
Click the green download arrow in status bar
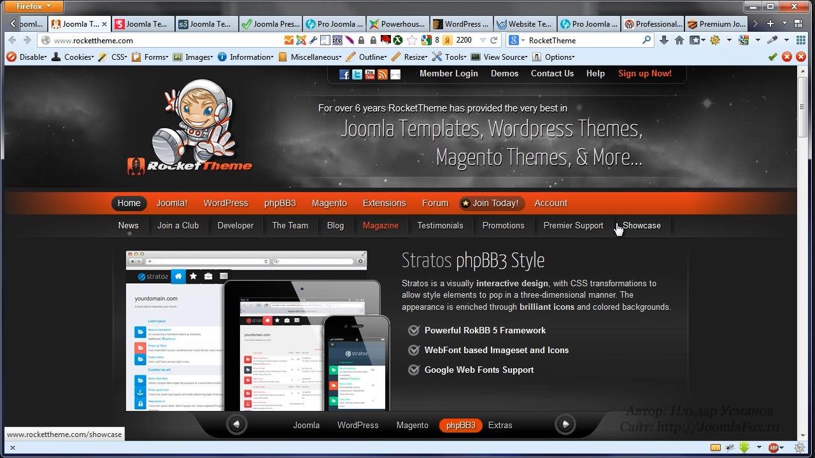(x=744, y=447)
